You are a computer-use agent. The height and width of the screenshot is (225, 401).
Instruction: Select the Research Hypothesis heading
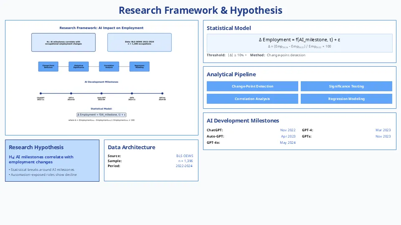point(36,147)
